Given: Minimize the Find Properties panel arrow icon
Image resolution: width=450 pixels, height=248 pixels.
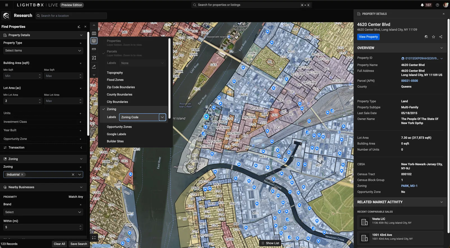Looking at the screenshot, I should pyautogui.click(x=79, y=26).
